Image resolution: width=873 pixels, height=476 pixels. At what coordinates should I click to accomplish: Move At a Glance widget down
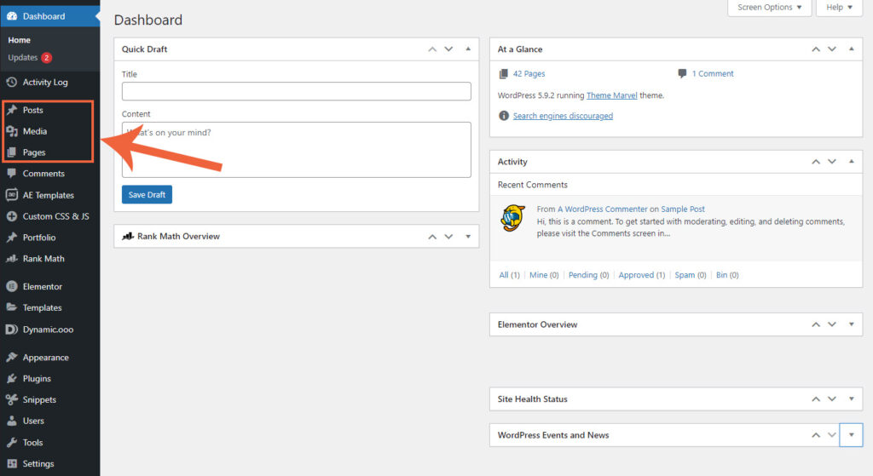coord(832,49)
